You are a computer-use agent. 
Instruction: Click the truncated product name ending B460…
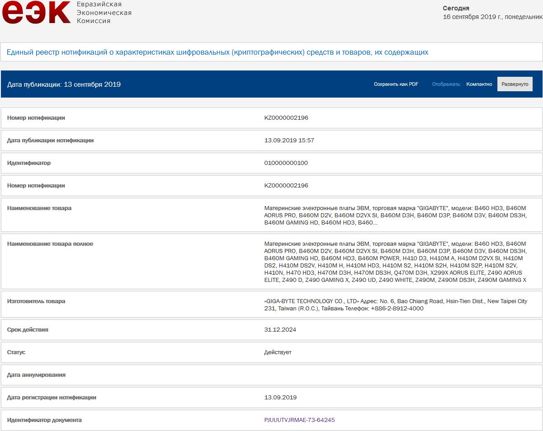tap(395, 215)
